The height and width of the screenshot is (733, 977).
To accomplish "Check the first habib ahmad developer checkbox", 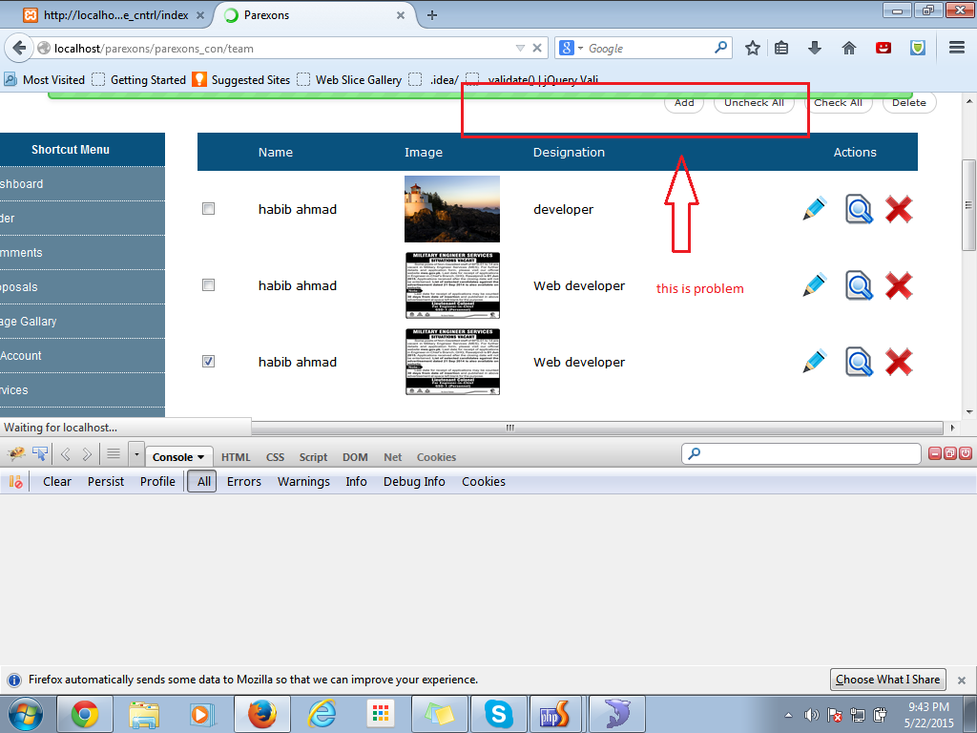I will [x=208, y=209].
